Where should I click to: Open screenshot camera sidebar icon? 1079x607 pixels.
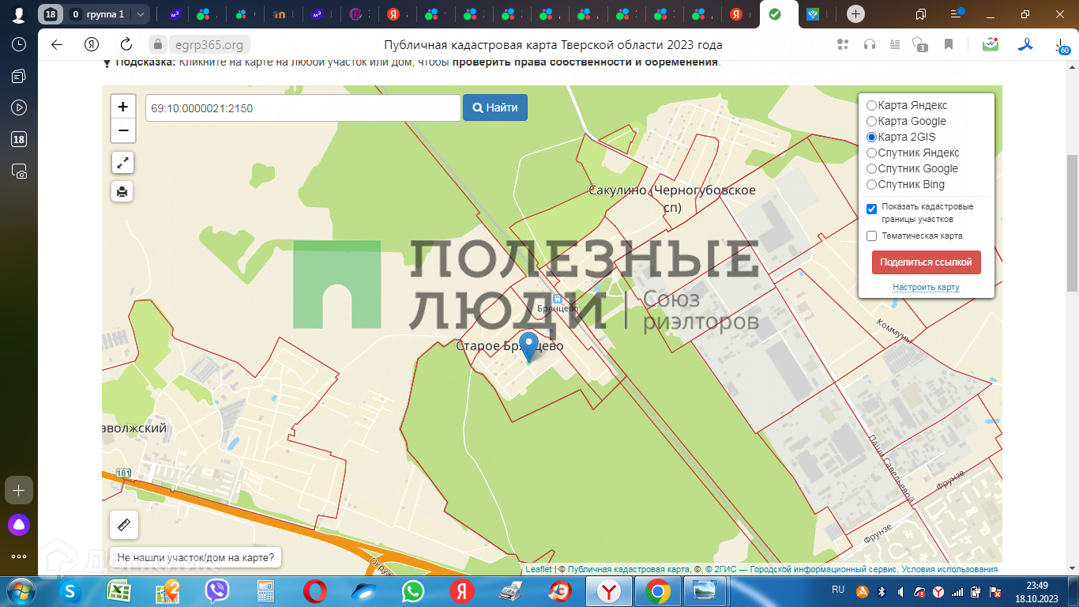click(x=19, y=171)
